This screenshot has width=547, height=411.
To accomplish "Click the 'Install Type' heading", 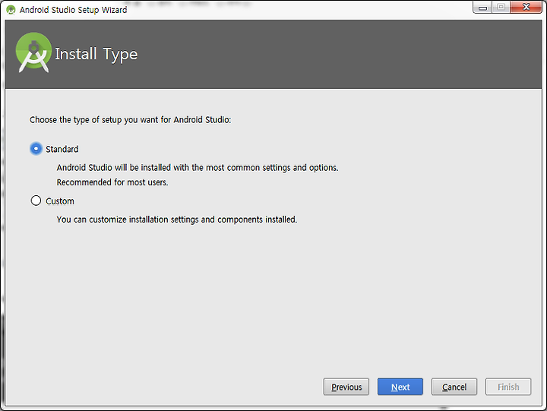I will (96, 54).
